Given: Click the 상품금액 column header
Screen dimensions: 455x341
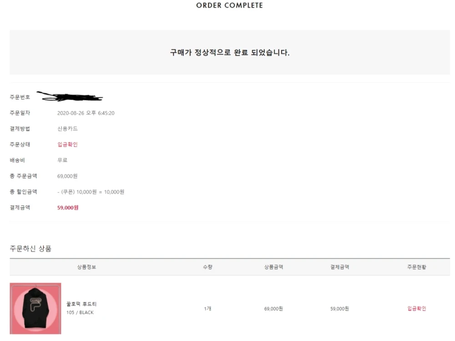Looking at the screenshot, I should point(273,267).
